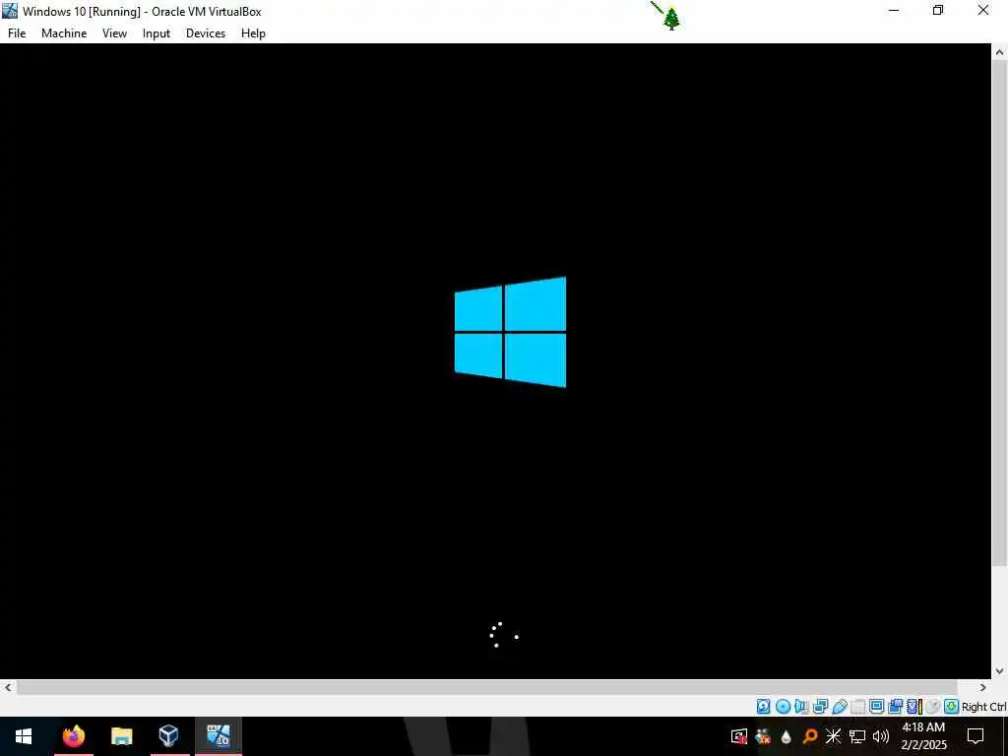Click the vertical scrollbar up arrow
This screenshot has height=756, width=1008.
[x=1000, y=53]
